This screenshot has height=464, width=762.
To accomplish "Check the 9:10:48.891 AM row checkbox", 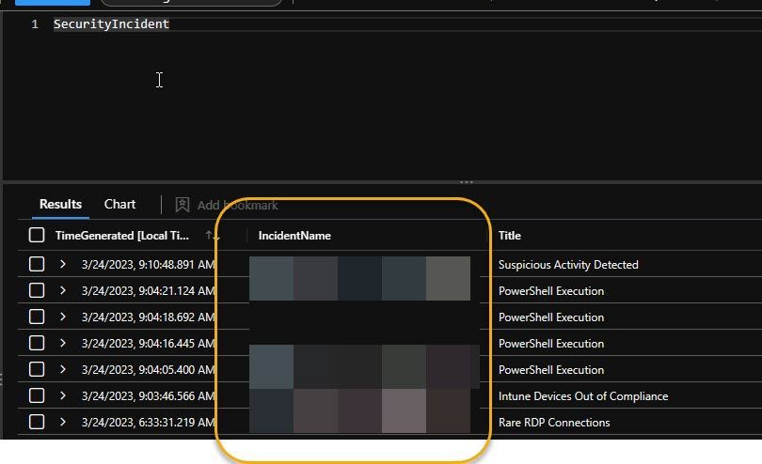I will (37, 265).
